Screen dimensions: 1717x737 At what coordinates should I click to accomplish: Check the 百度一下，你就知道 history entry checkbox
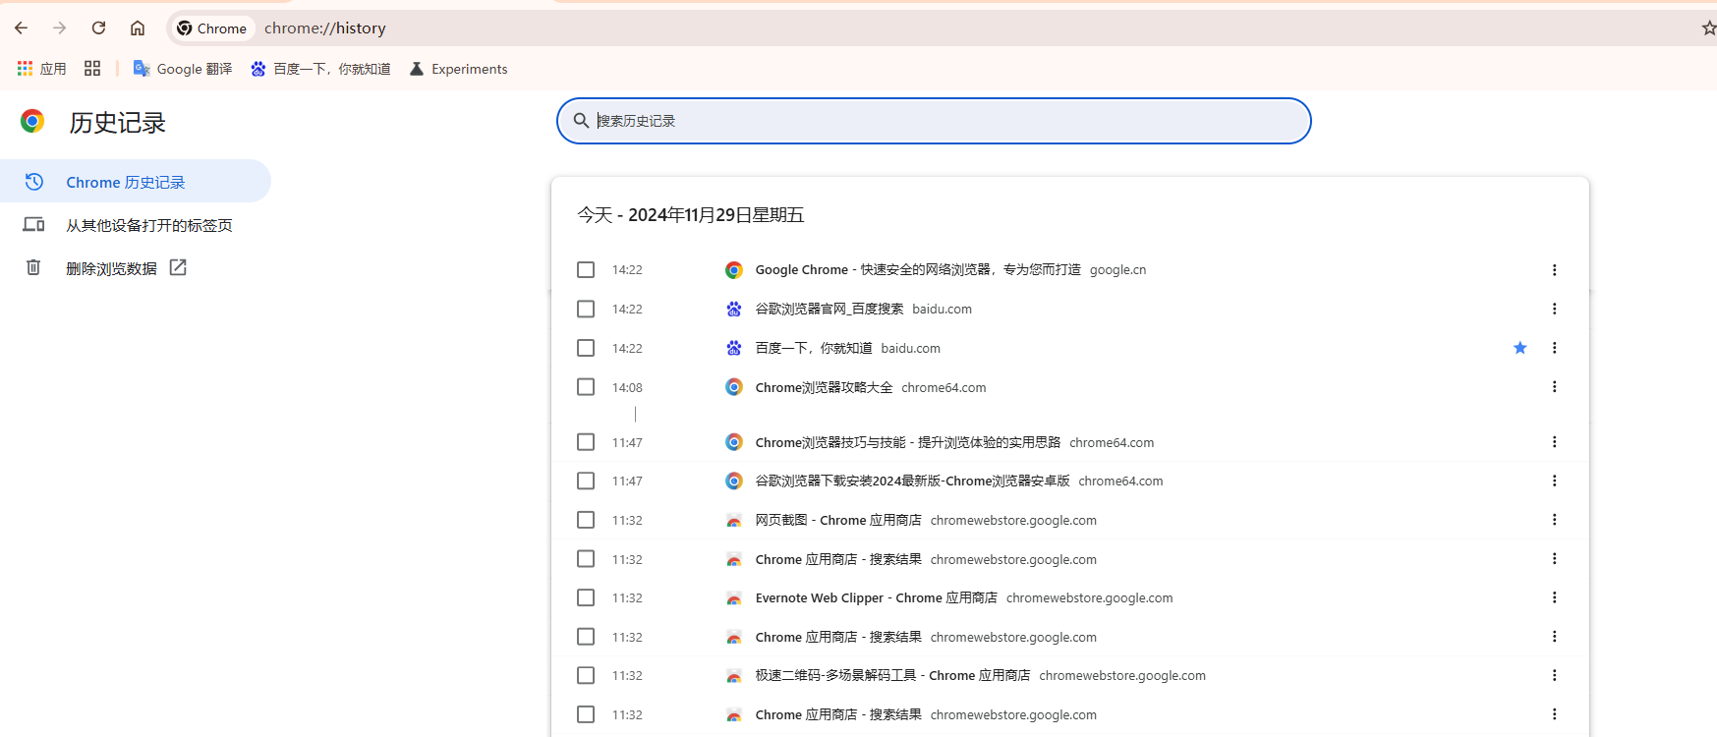click(586, 348)
